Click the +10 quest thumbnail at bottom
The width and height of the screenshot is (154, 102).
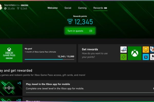pyautogui.click(x=11, y=99)
